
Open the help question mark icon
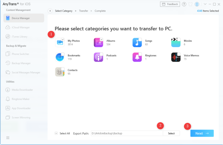coord(184,4)
